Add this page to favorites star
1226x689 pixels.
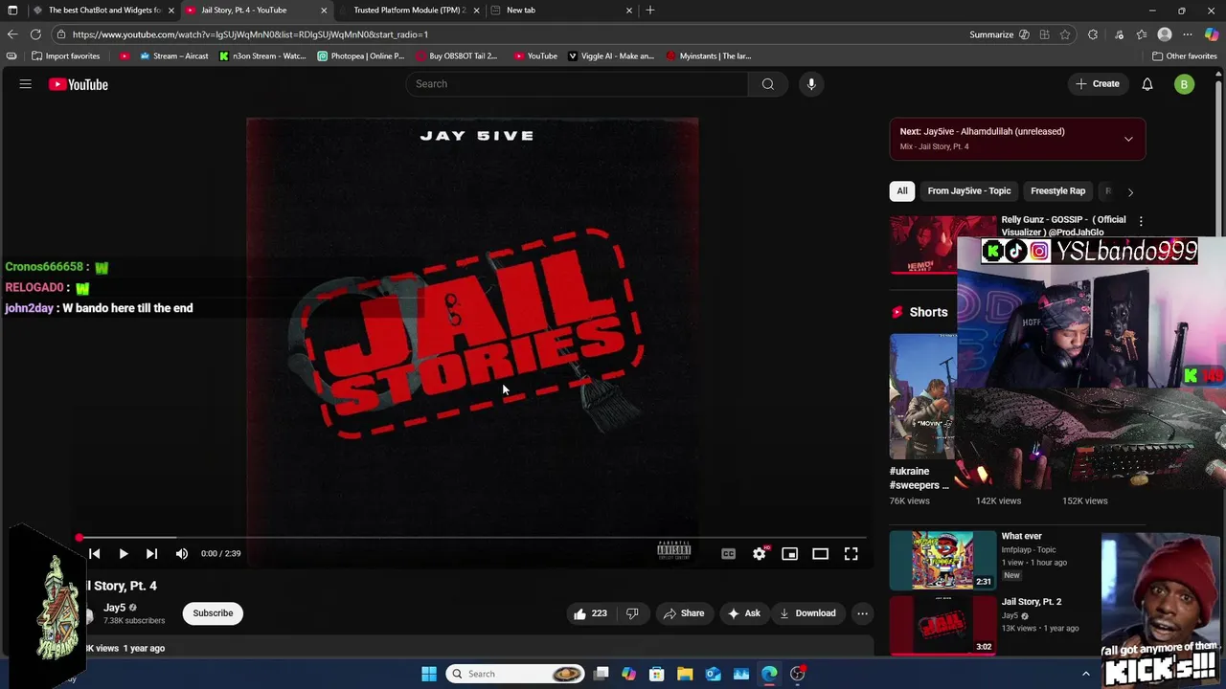(x=1064, y=34)
